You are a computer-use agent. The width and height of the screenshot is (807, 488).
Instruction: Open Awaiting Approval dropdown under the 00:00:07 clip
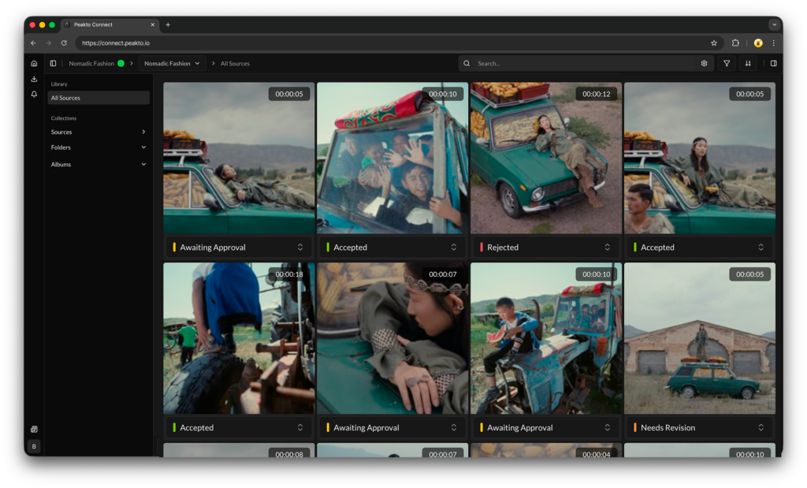click(x=392, y=427)
